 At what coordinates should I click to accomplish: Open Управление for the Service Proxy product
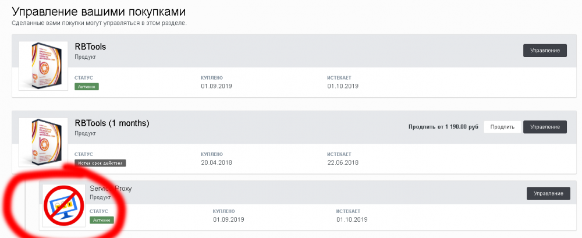tap(548, 193)
